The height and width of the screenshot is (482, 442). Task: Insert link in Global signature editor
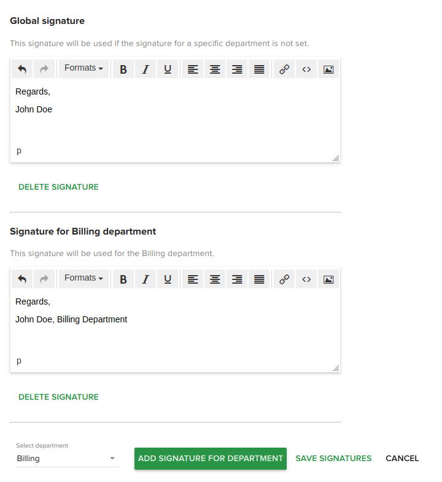(284, 69)
